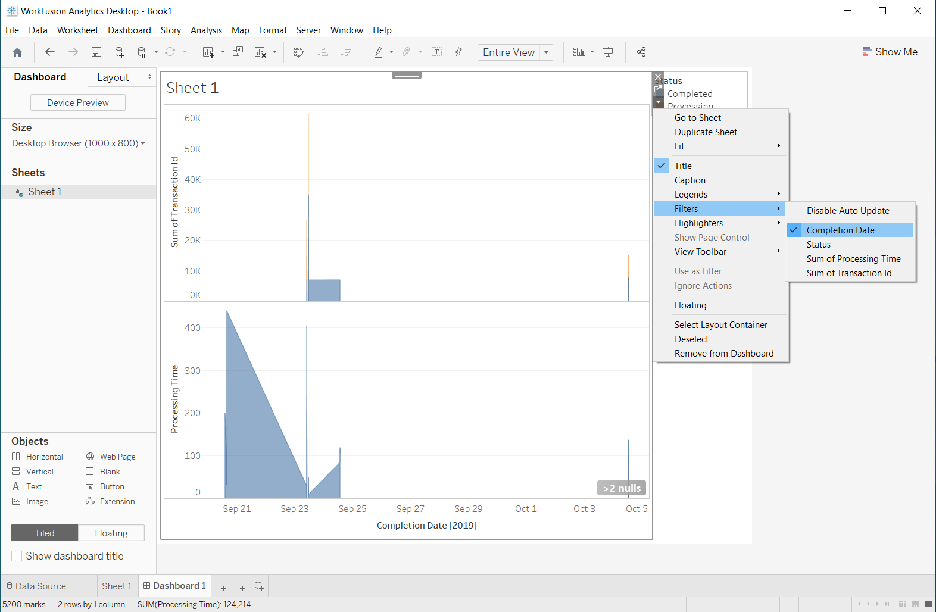The width and height of the screenshot is (936, 612).
Task: Enable Sum of Transaction Id filter
Action: pos(850,273)
